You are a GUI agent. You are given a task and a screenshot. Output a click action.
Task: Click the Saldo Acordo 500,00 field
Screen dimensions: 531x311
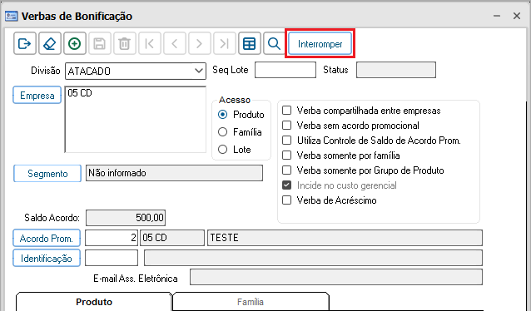click(x=126, y=218)
